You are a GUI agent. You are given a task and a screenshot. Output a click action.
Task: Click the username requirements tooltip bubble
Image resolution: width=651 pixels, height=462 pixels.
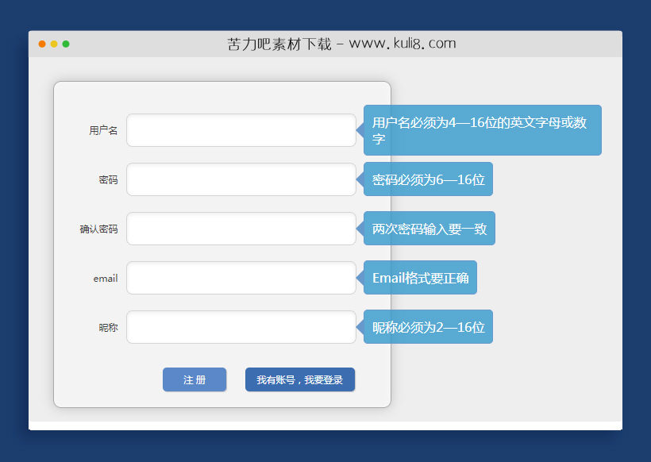tap(482, 129)
